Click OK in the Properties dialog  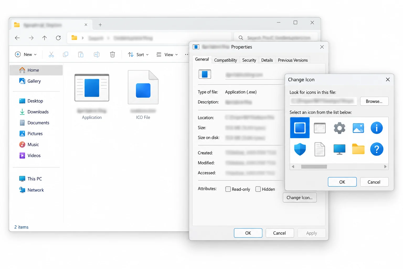(x=248, y=233)
